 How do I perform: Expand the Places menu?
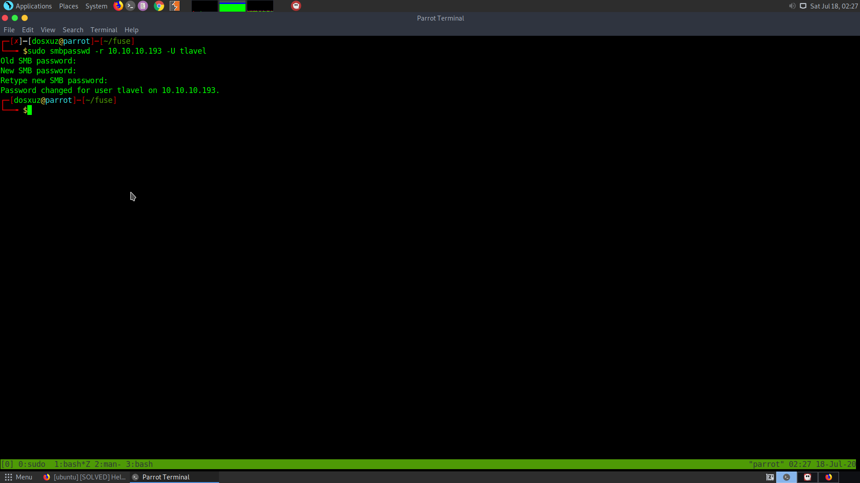pos(69,6)
